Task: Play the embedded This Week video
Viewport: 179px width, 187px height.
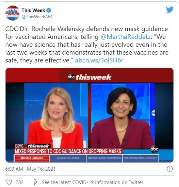Action: (x=89, y=115)
